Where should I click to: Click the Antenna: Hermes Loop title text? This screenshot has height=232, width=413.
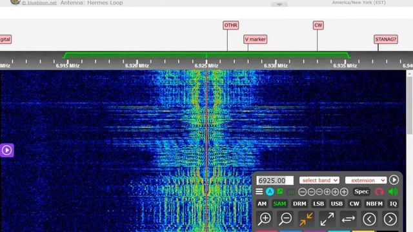[92, 3]
